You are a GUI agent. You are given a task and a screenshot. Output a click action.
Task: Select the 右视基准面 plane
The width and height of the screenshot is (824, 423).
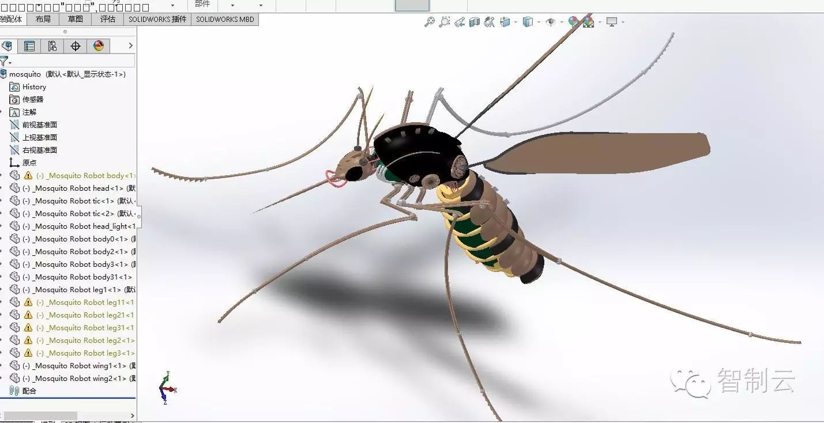(33, 150)
